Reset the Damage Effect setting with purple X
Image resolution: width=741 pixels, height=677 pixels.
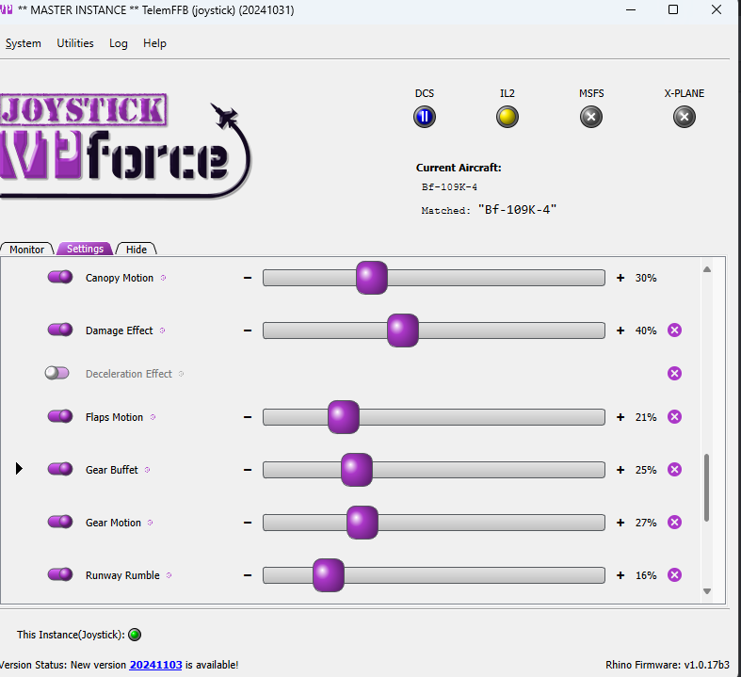point(674,330)
